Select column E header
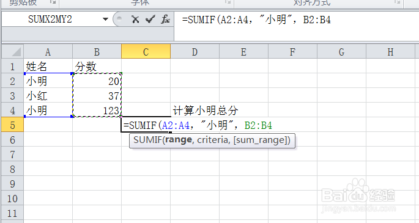This screenshot has height=223, width=419. [x=243, y=52]
